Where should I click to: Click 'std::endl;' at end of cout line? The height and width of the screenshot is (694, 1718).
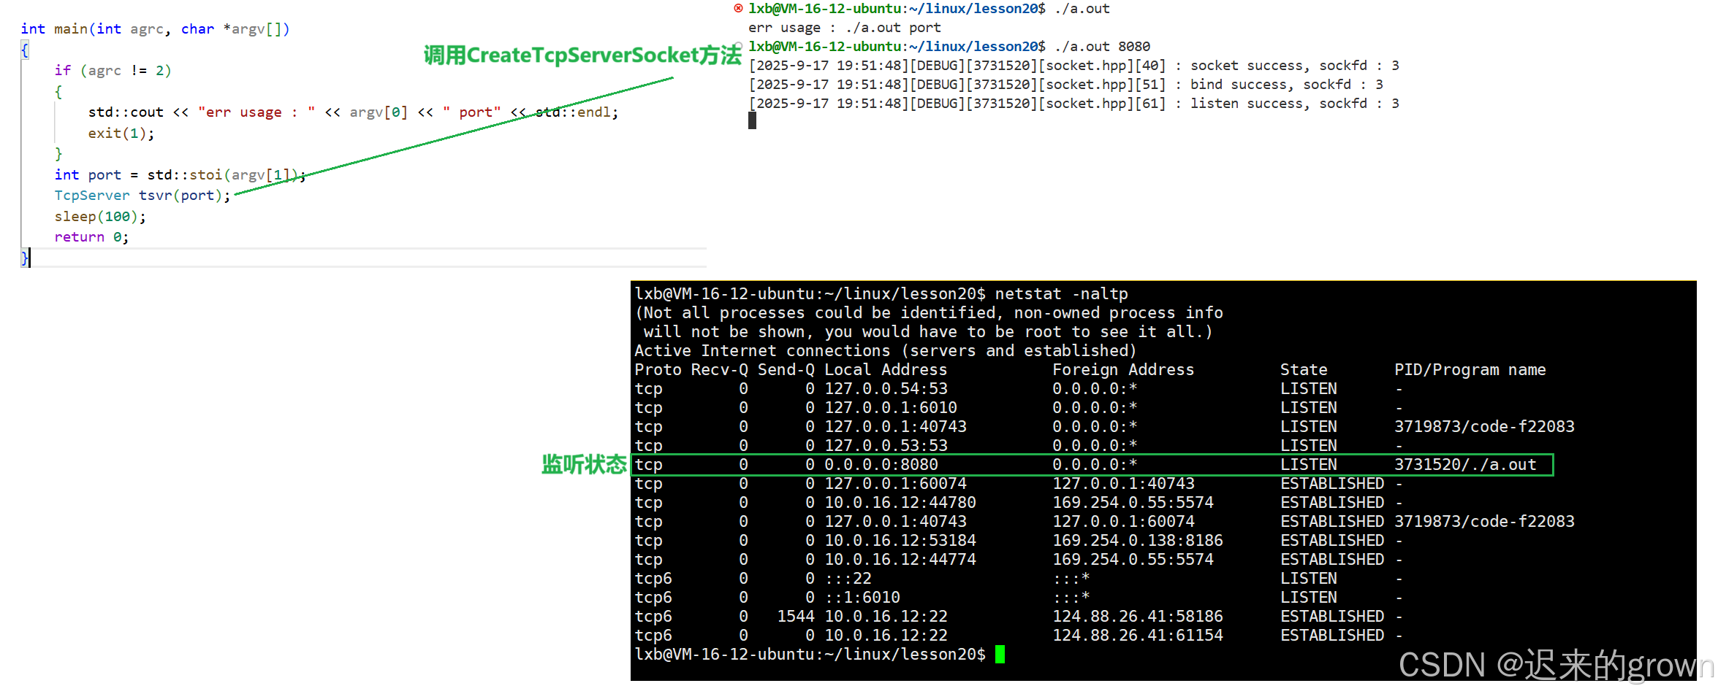[x=577, y=112]
